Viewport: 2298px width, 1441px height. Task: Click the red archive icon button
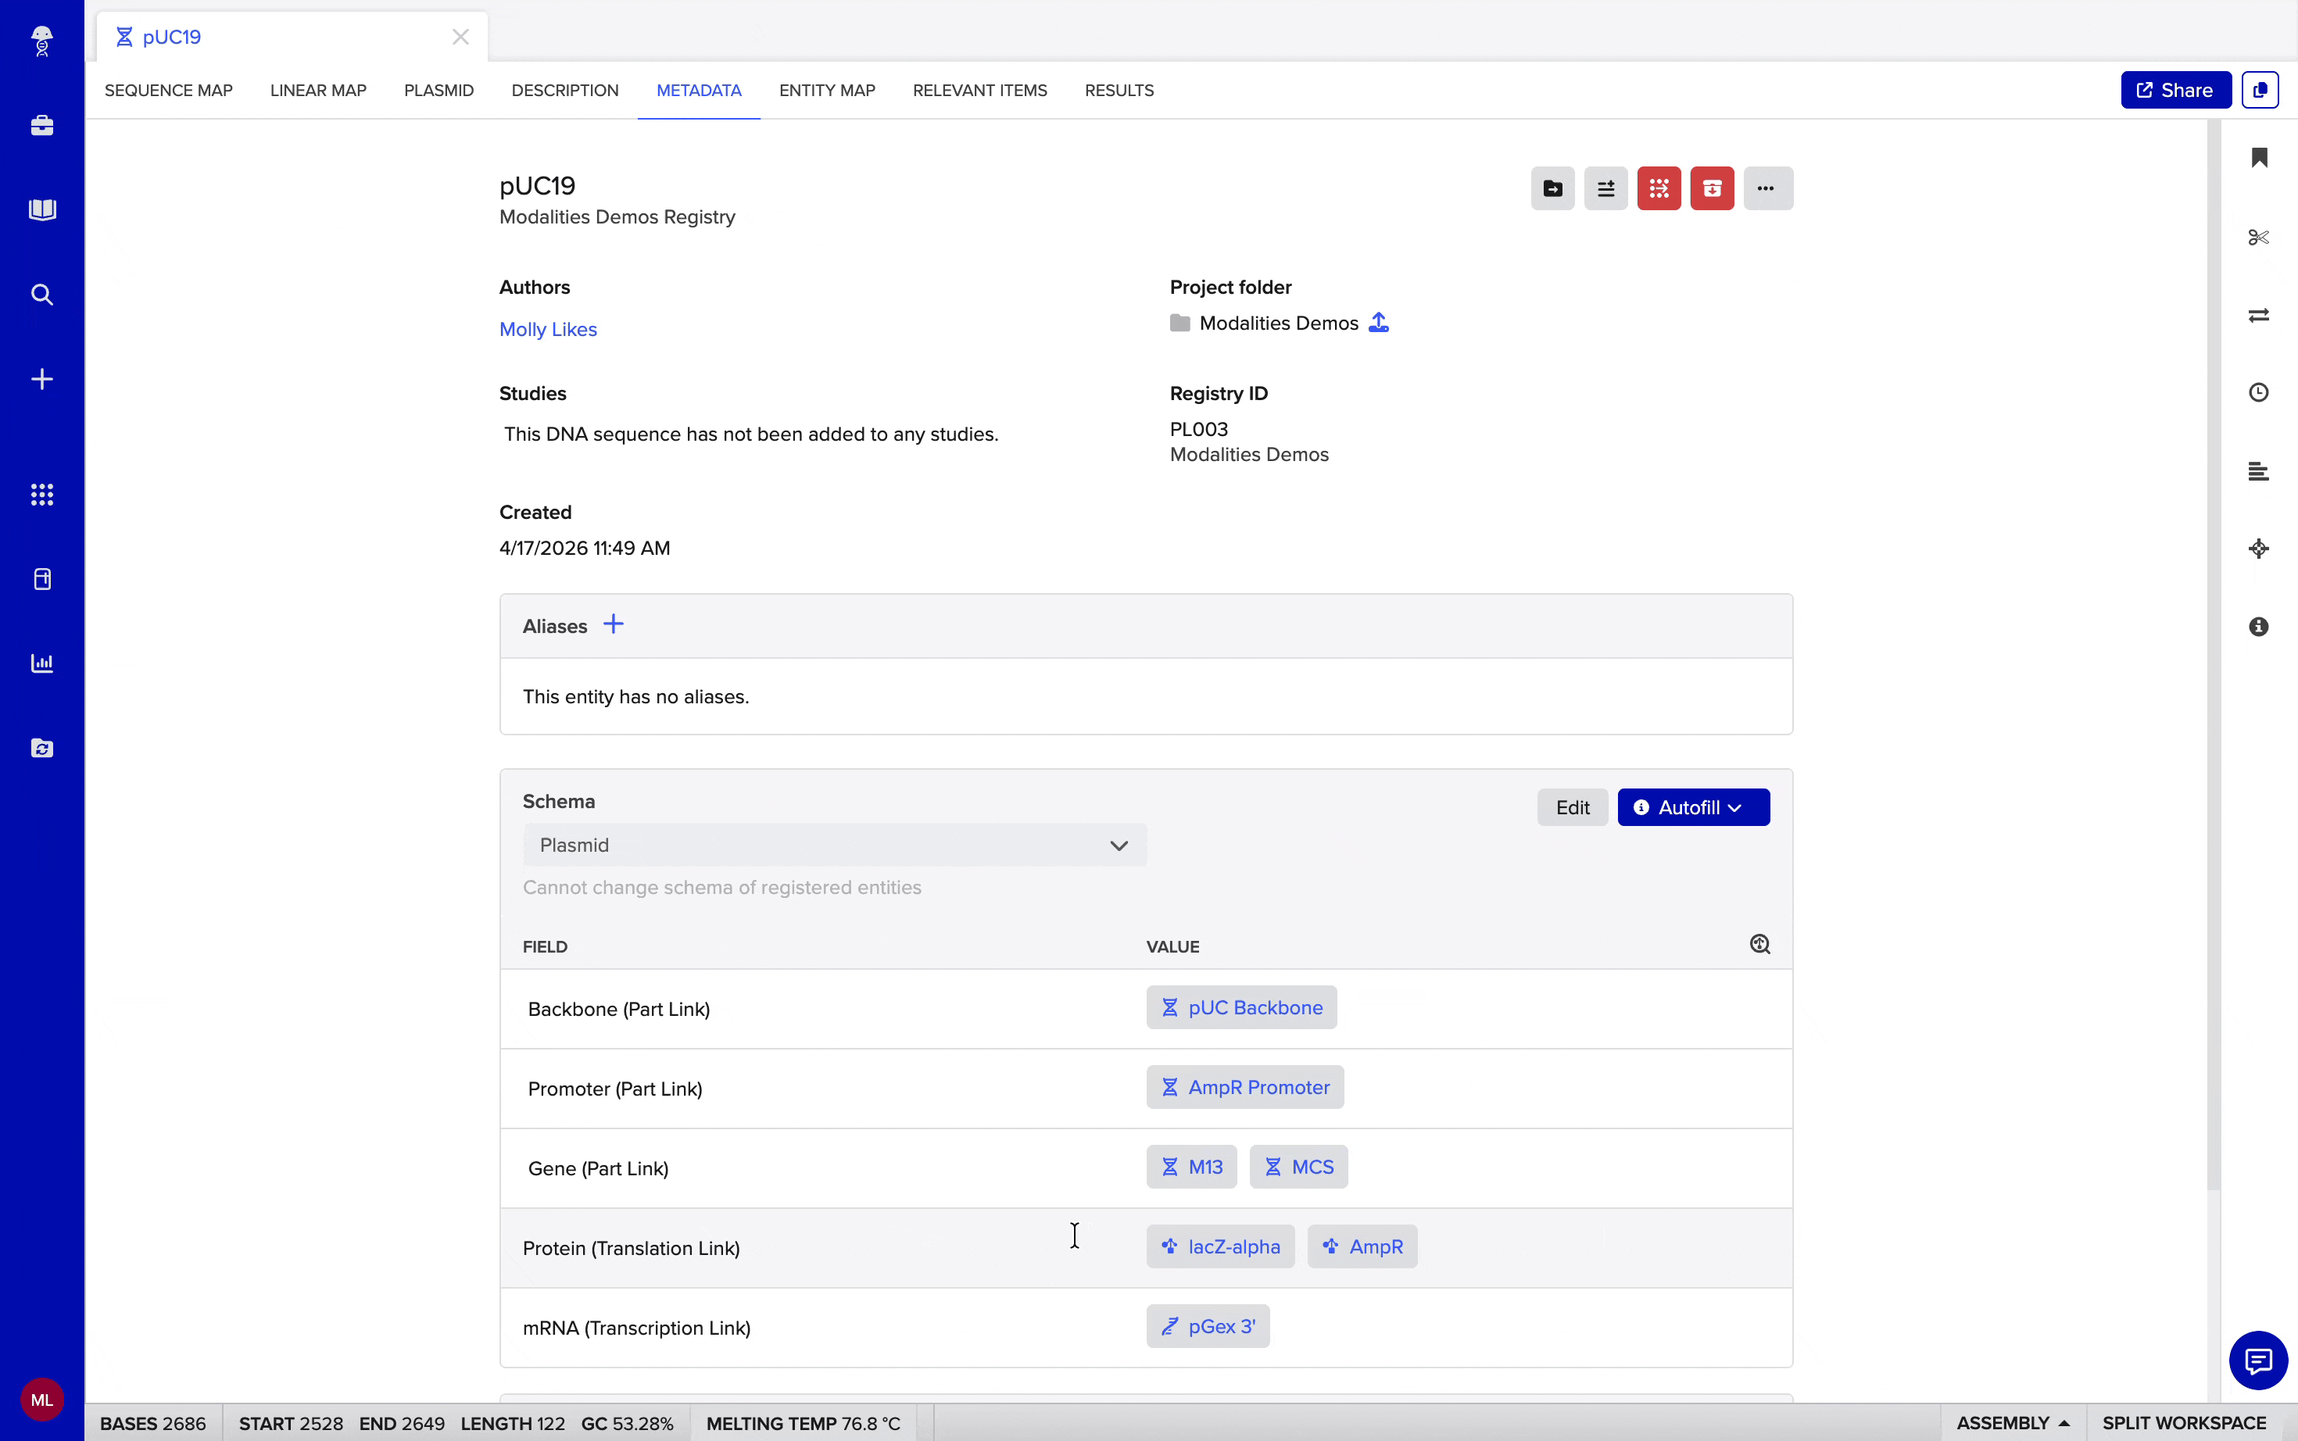1712,188
